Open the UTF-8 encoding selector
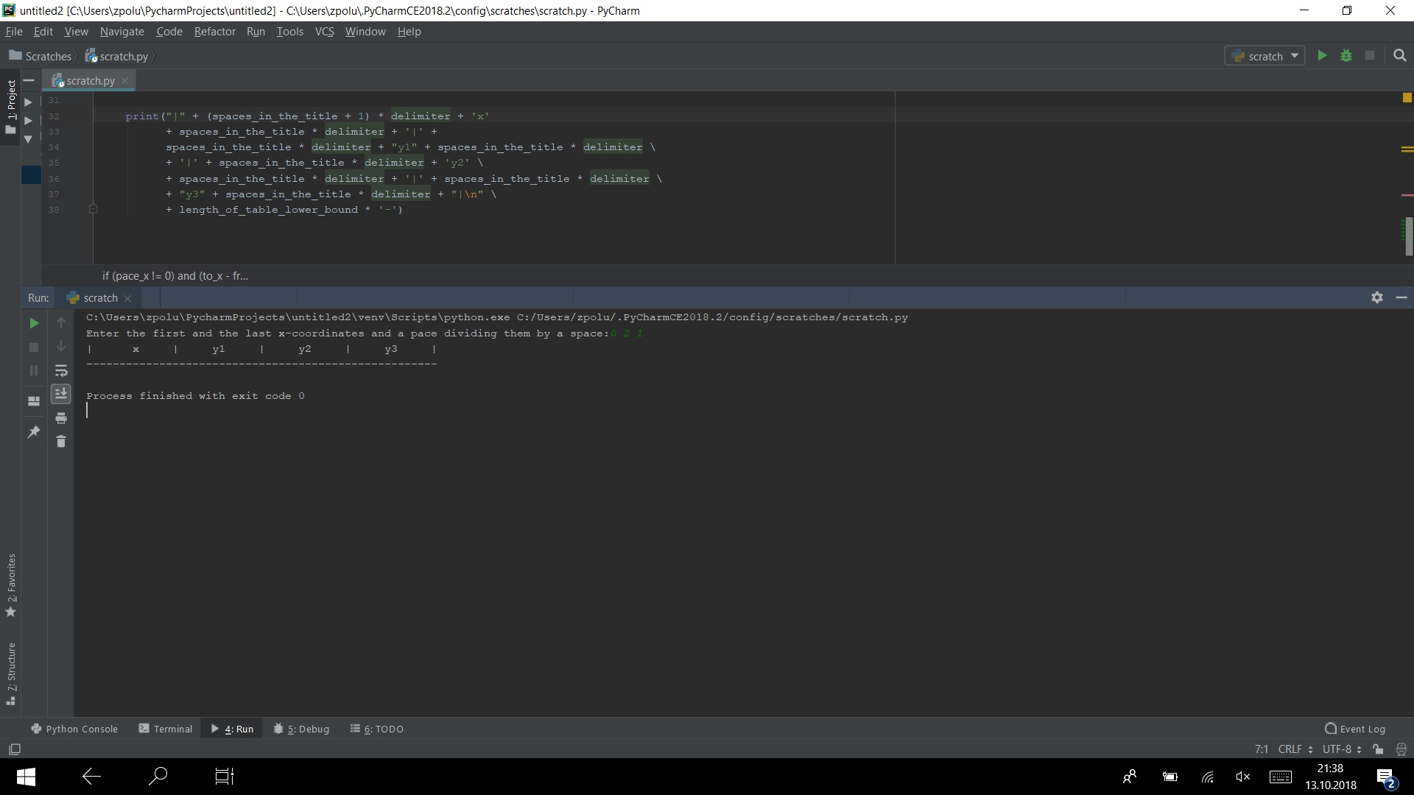The height and width of the screenshot is (795, 1414). (x=1342, y=749)
